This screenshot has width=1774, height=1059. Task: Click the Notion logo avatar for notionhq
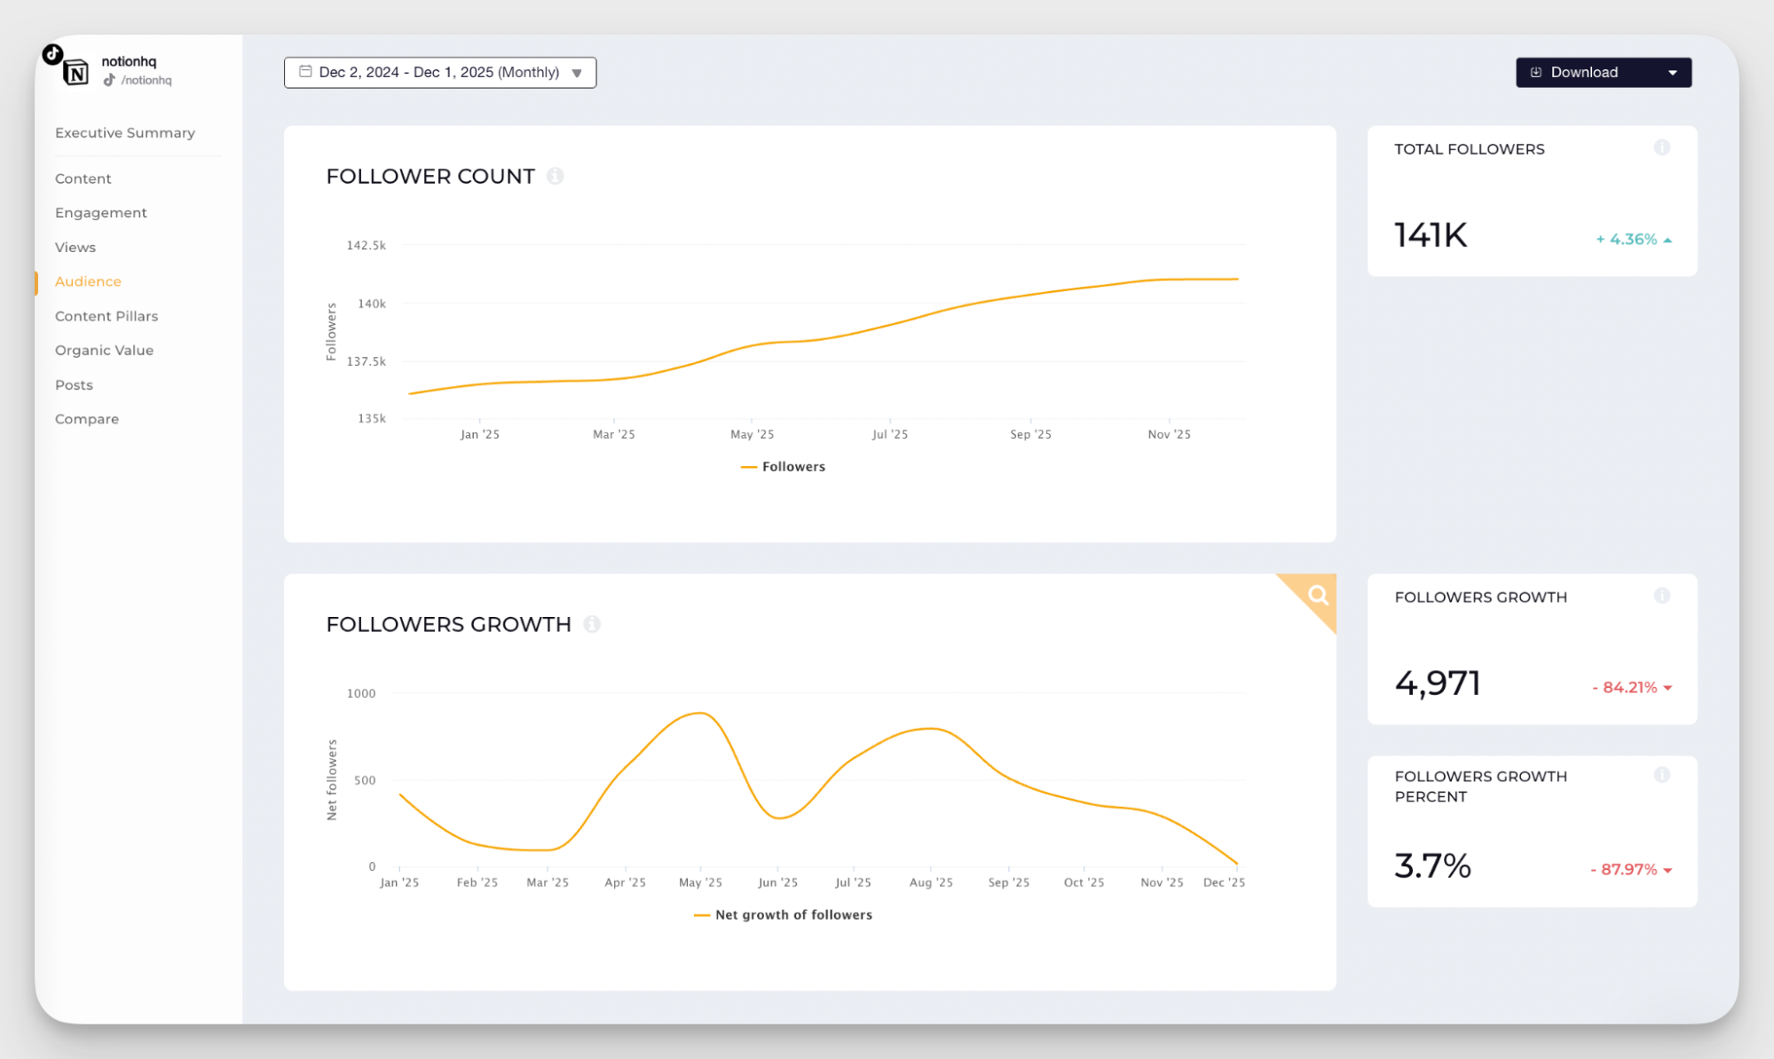75,71
